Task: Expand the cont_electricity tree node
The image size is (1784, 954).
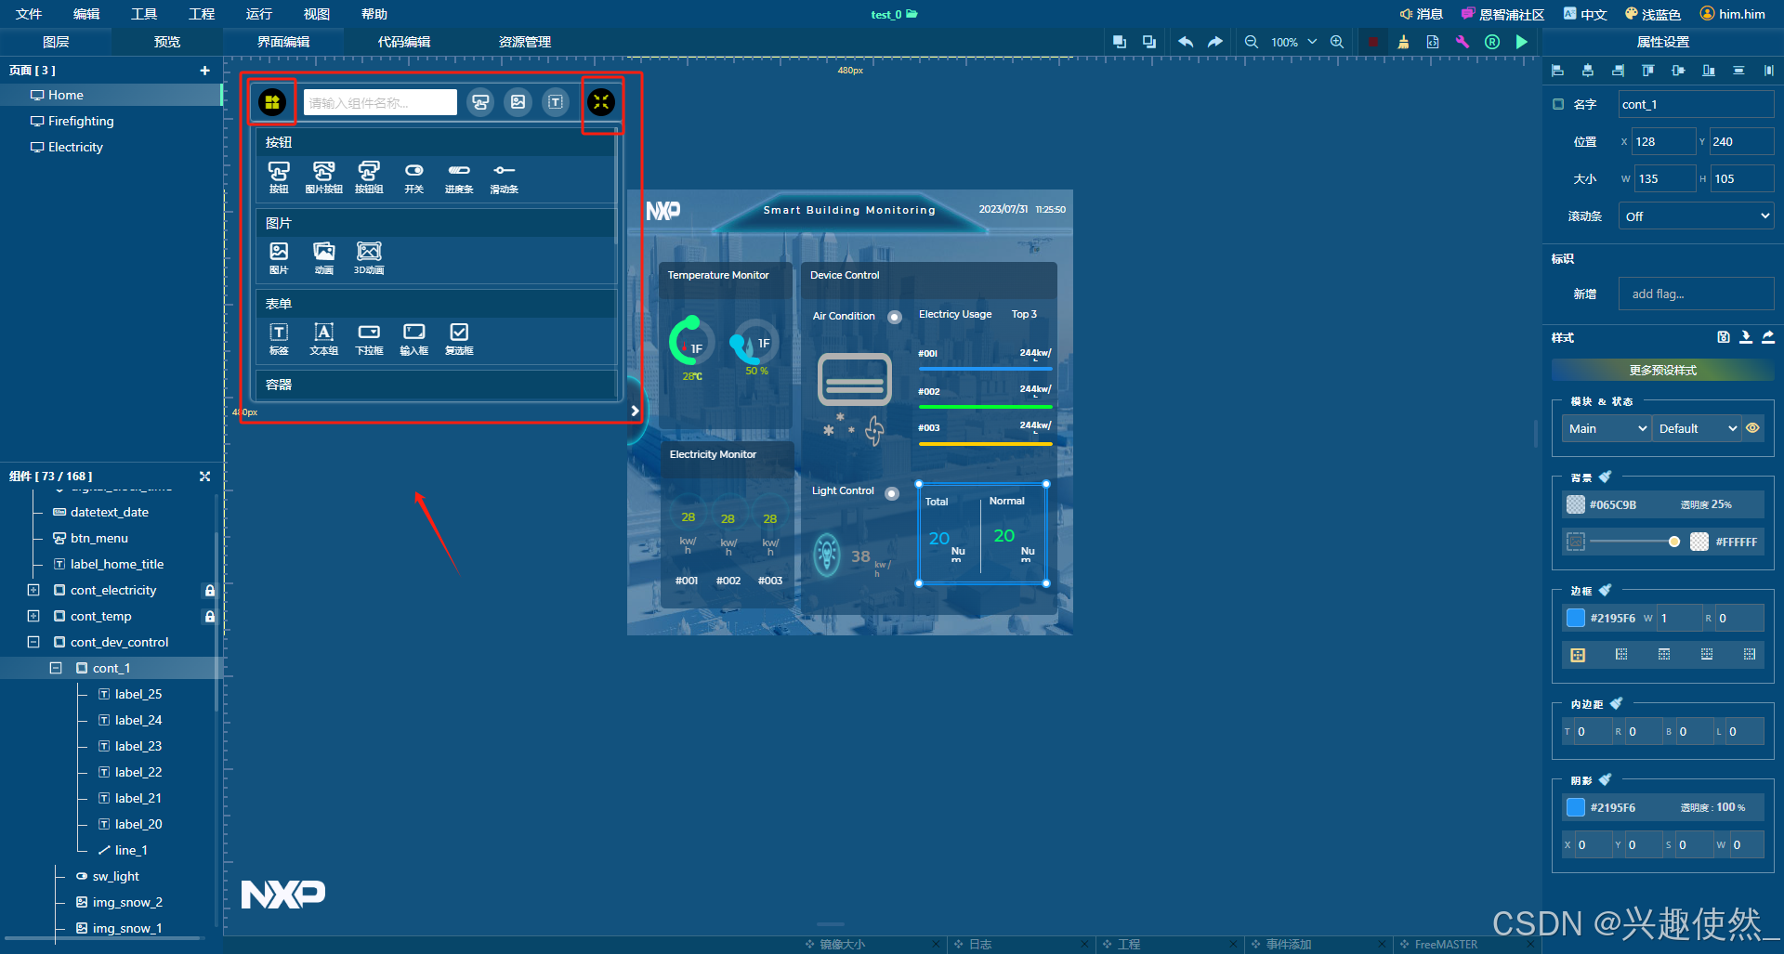Action: coord(33,590)
